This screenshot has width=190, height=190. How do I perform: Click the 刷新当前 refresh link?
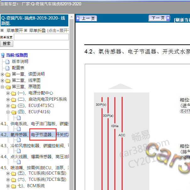tap(182, 20)
